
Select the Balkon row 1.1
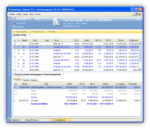point(77,91)
